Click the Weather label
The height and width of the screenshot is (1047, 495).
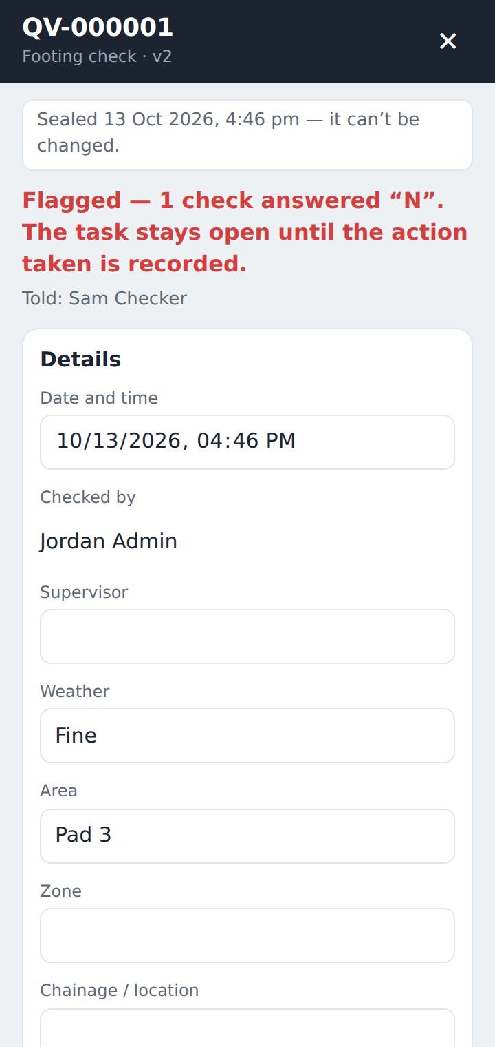75,692
